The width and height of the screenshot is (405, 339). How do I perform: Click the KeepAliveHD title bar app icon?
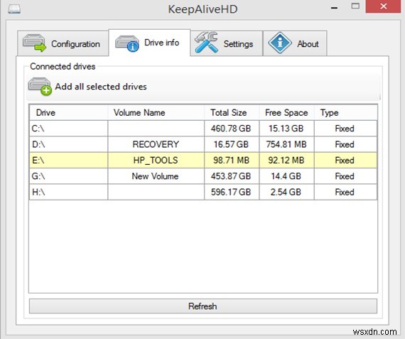tap(14, 9)
